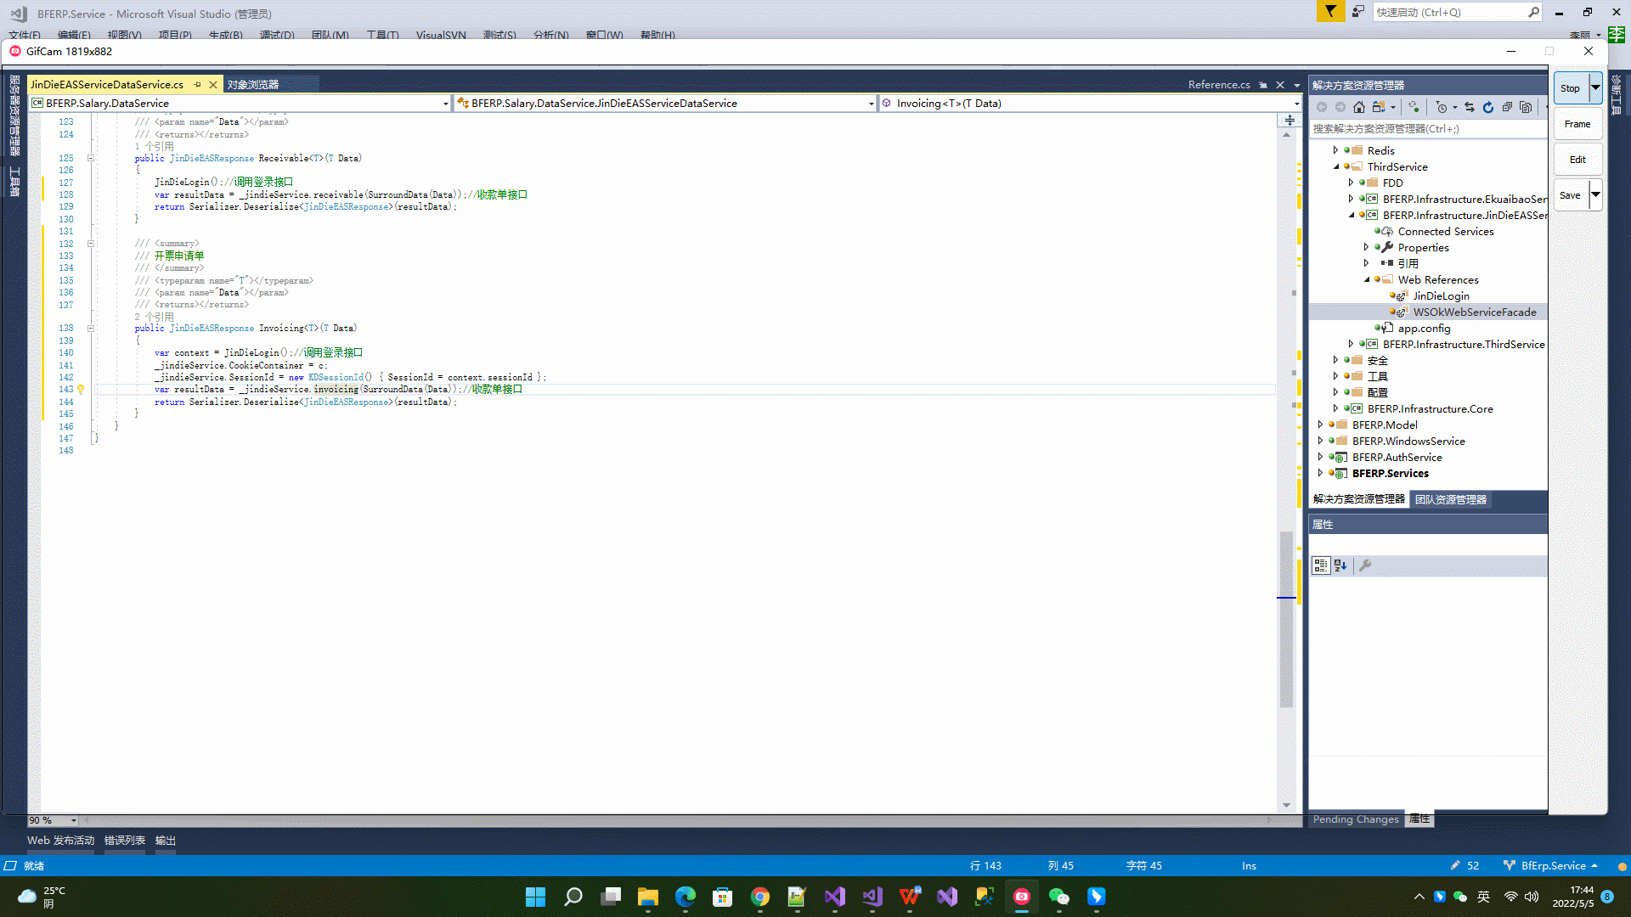Collapse the Receivable method code region
Screen dimensions: 1631x917
coord(91,158)
